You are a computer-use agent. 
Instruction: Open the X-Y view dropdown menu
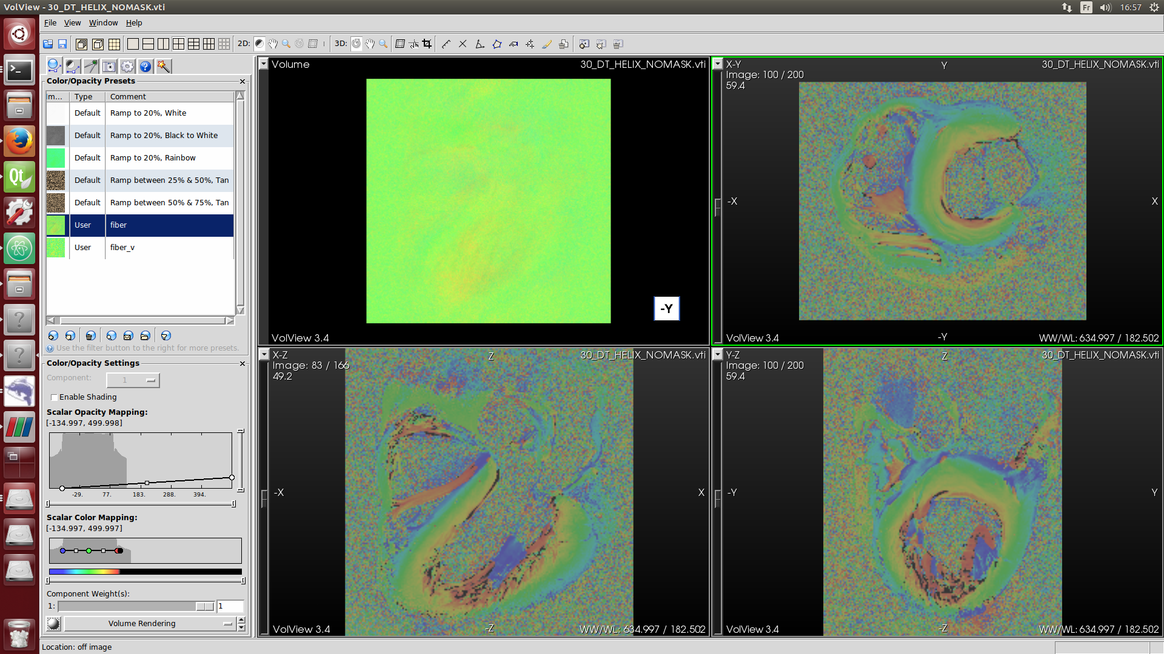718,64
